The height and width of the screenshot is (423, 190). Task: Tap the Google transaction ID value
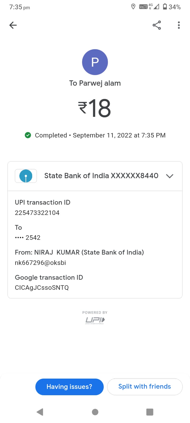pyautogui.click(x=42, y=288)
